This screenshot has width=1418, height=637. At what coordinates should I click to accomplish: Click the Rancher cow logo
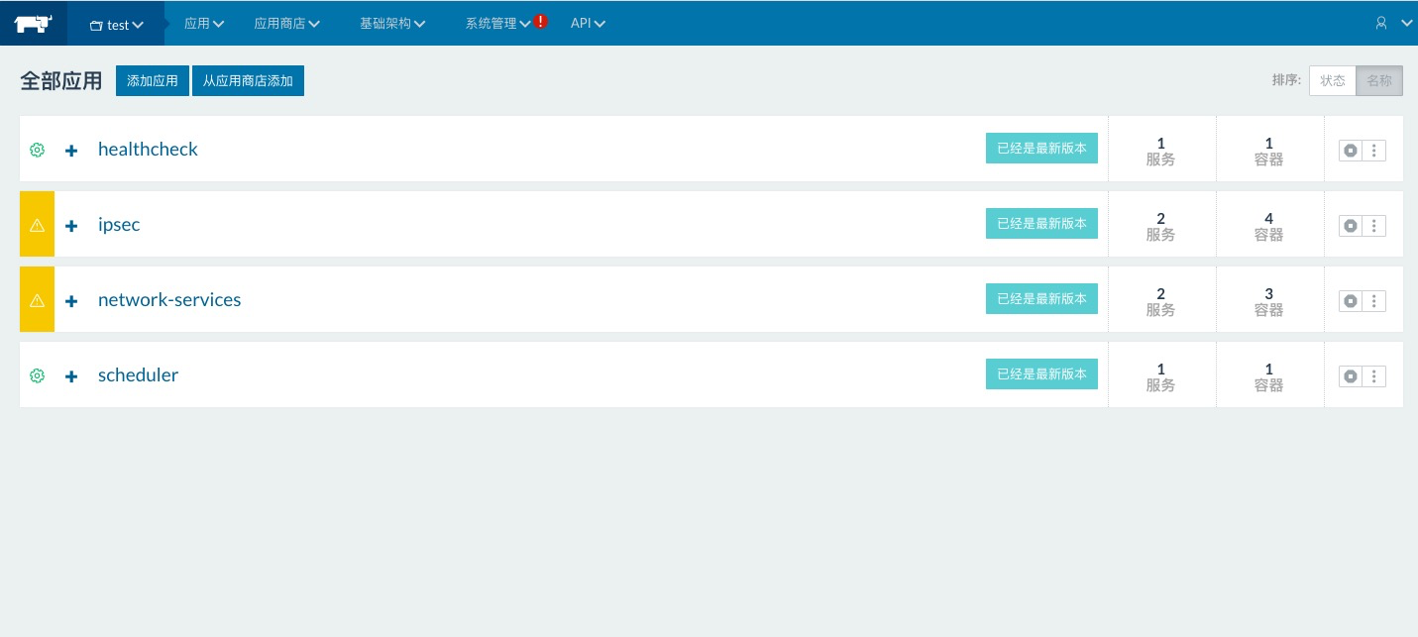coord(34,24)
